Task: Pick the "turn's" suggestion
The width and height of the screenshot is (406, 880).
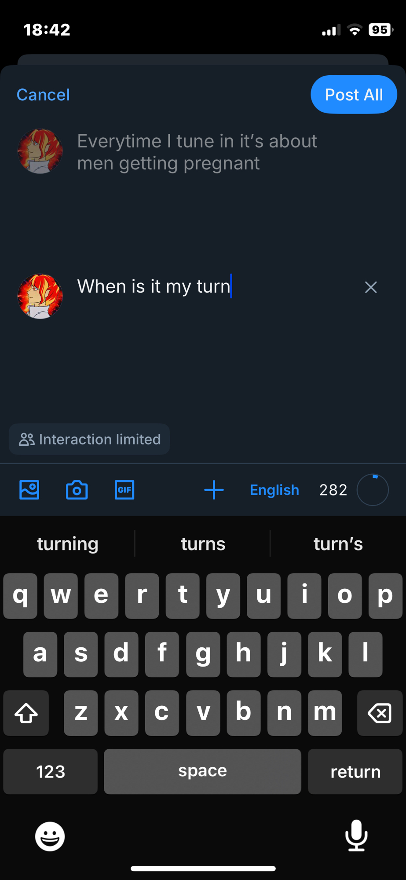Action: coord(338,544)
